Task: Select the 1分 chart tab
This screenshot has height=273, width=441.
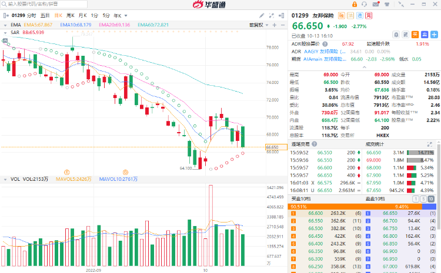Action: [94, 15]
